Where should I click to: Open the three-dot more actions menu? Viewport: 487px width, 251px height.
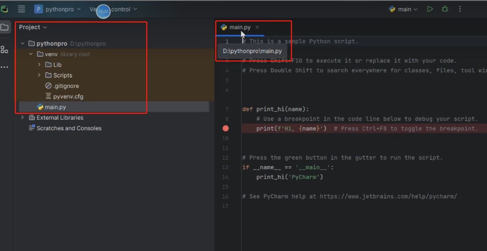click(x=460, y=9)
